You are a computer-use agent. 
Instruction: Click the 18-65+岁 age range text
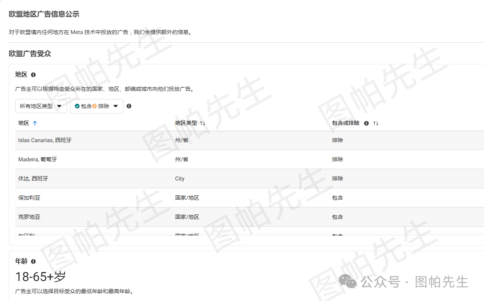tap(40, 277)
